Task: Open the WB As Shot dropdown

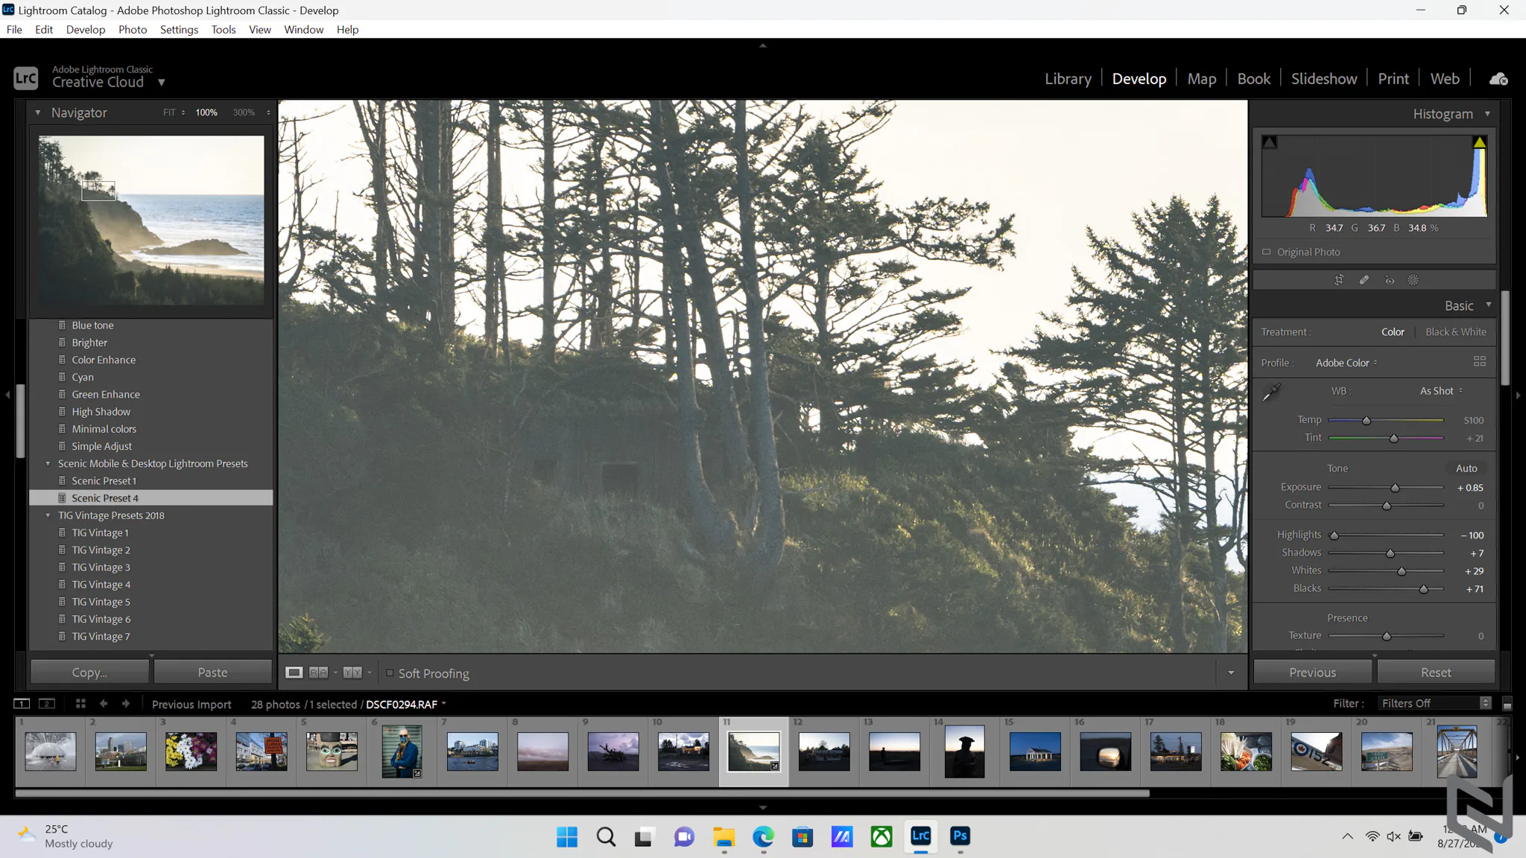Action: pos(1441,391)
